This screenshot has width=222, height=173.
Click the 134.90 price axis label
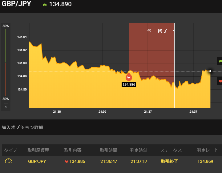pos(22,63)
